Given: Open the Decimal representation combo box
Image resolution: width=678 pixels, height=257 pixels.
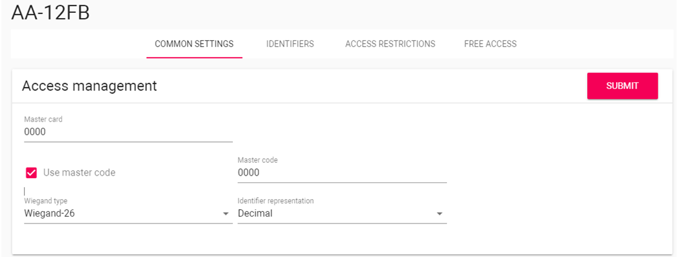Looking at the screenshot, I should pyautogui.click(x=342, y=213).
